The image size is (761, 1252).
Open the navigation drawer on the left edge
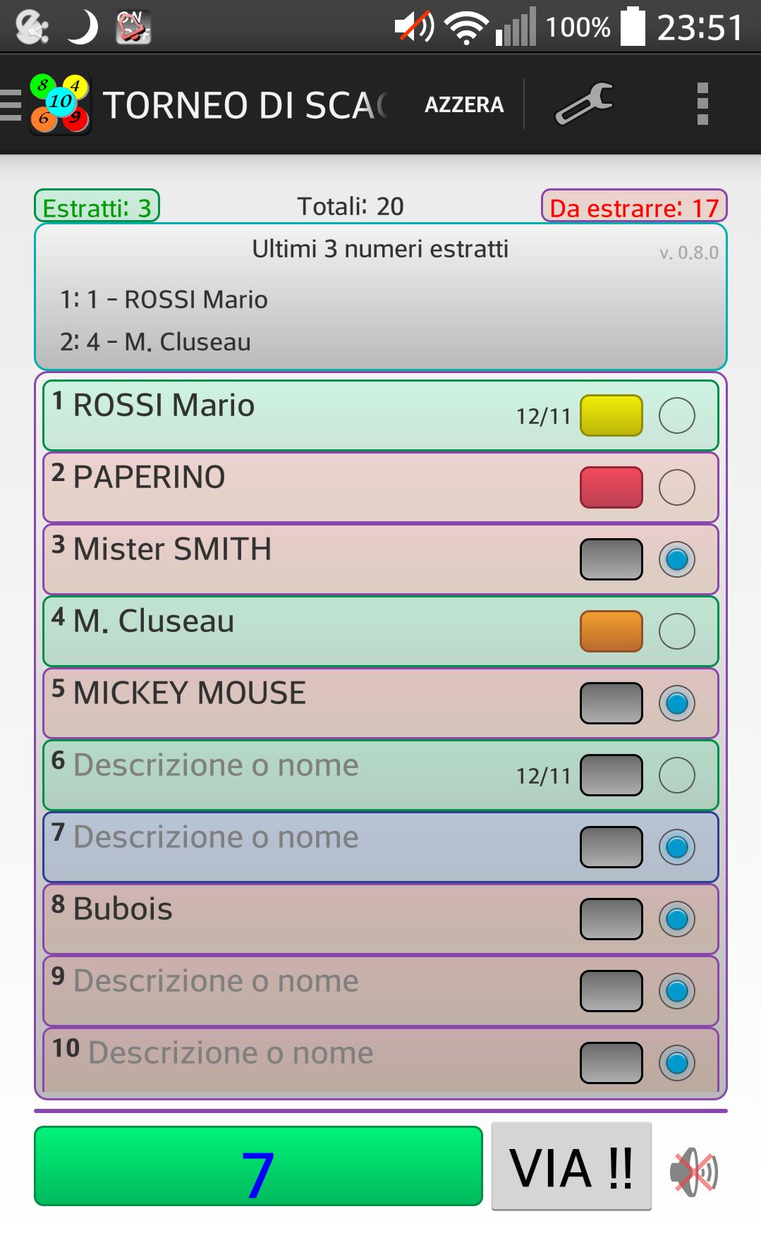[9, 104]
